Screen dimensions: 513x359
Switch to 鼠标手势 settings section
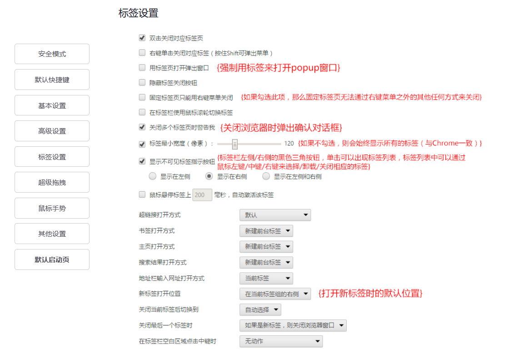click(51, 208)
